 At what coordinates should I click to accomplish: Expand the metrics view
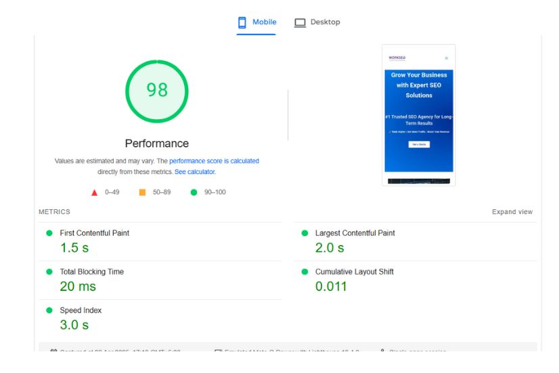[x=512, y=212]
